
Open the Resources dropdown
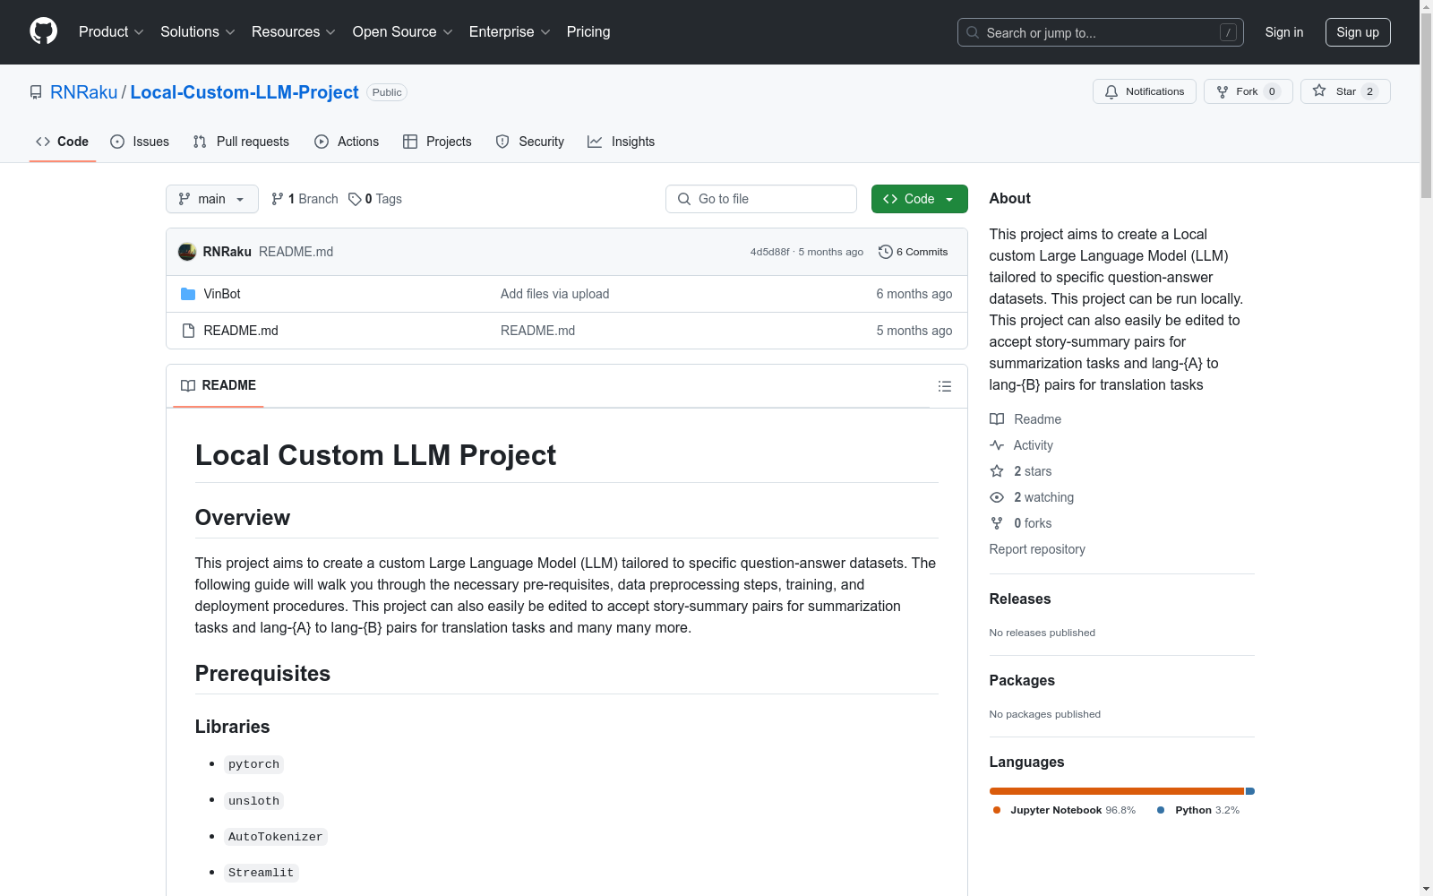point(294,32)
